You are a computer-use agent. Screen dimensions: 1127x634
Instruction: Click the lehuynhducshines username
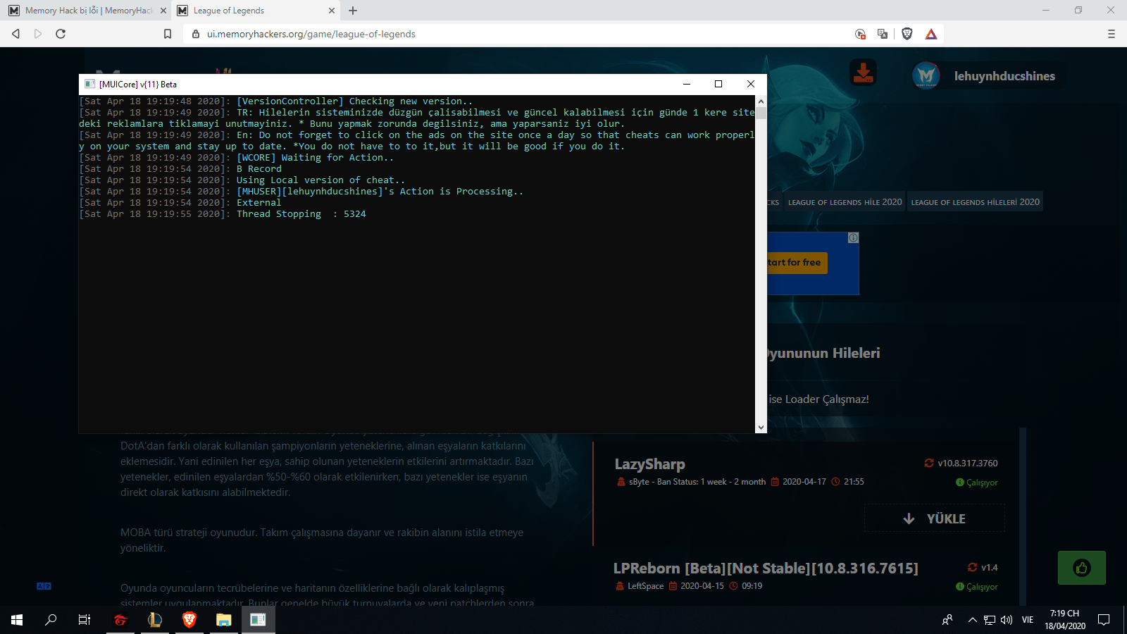[1004, 76]
